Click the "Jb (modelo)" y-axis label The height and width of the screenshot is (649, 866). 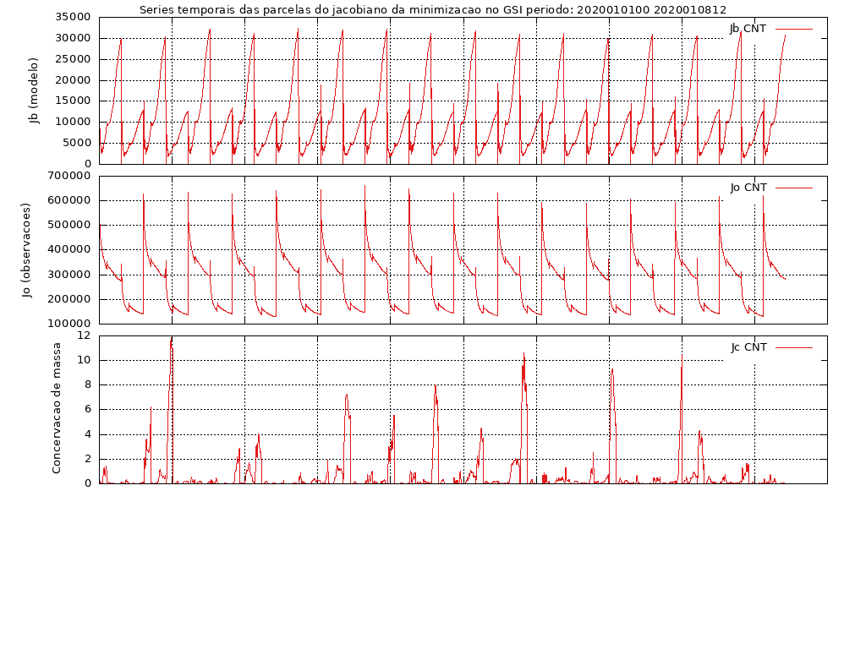(35, 90)
